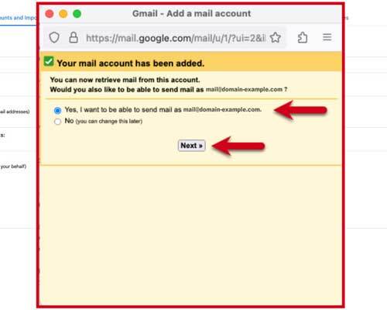Open the browser extensions puzzle icon

[303, 37]
